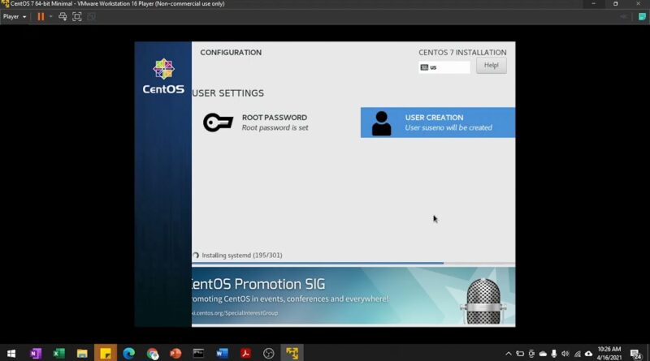Open the clock showing 10:26 AM
This screenshot has height=361, width=650.
point(609,353)
